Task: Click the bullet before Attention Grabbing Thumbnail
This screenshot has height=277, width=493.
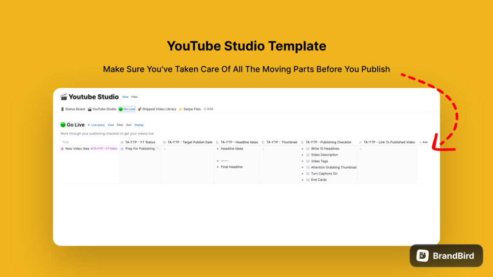Action: (303, 167)
